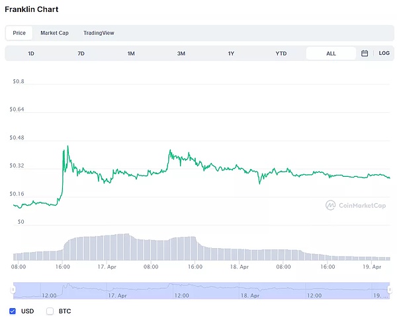This screenshot has height=318, width=397.
Task: Open the TradingView tab
Action: click(99, 33)
